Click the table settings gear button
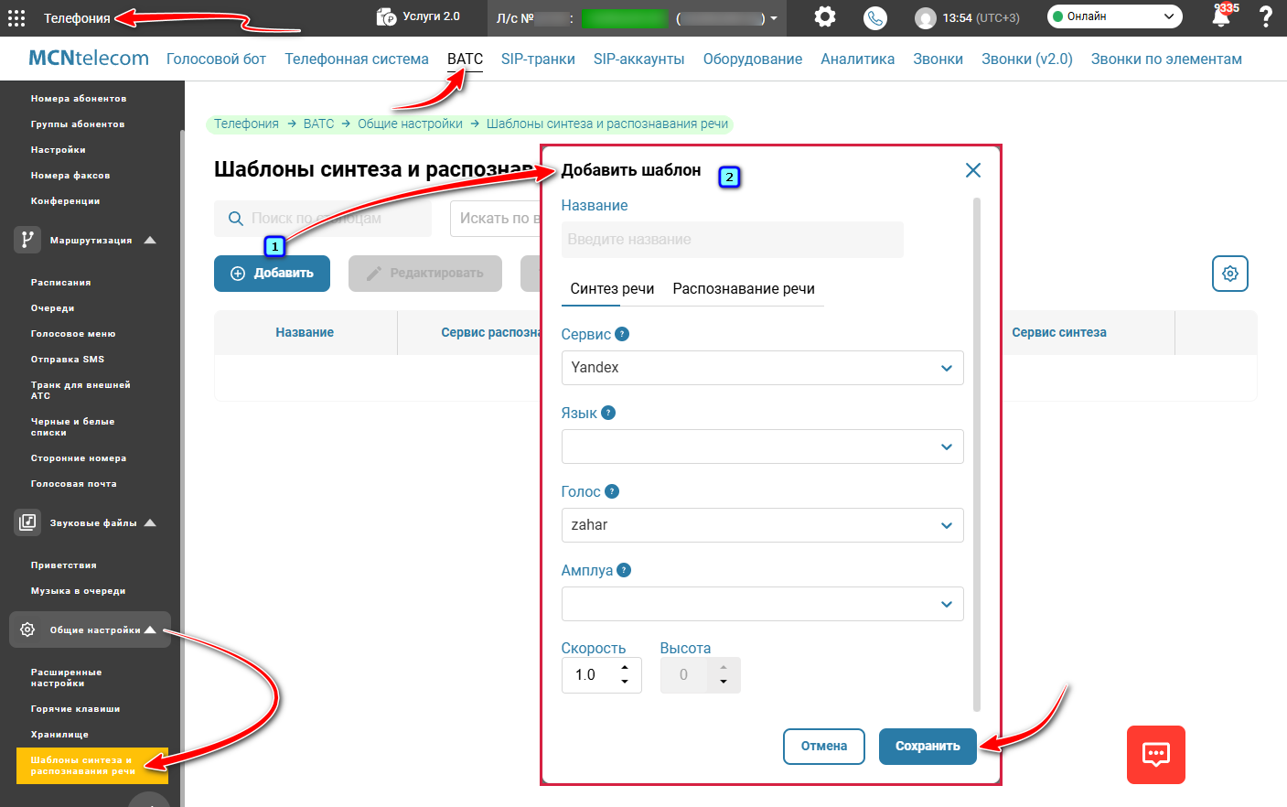This screenshot has height=807, width=1287. click(x=1230, y=274)
